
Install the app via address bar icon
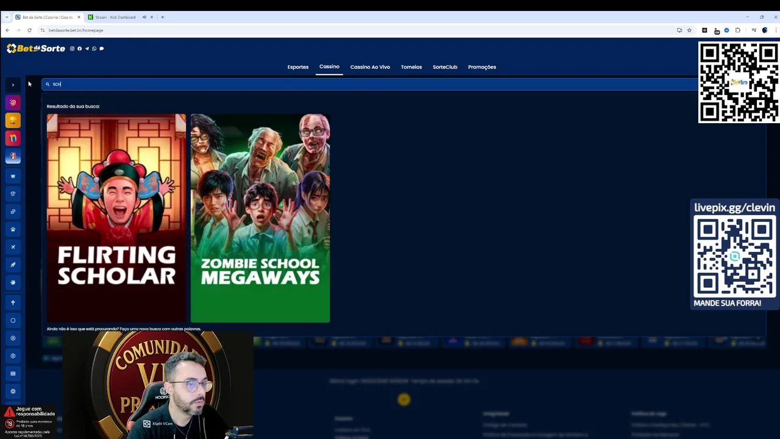(x=679, y=30)
